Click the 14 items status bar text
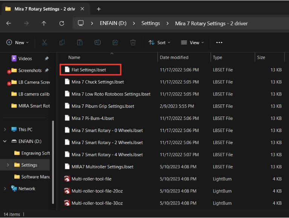Viewport: 289px width, 218px height. [x=12, y=214]
